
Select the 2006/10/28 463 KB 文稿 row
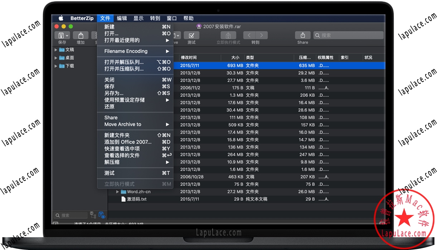(246, 177)
